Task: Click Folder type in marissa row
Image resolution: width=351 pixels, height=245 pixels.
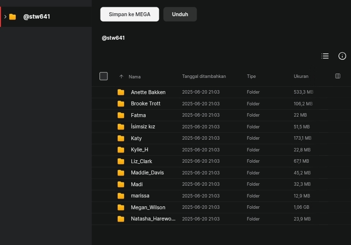Action: coord(253,196)
